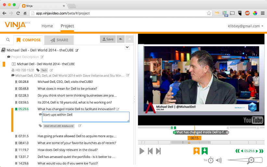Edit the #dell #theCUBE #dellworld hashtags

coord(80,126)
